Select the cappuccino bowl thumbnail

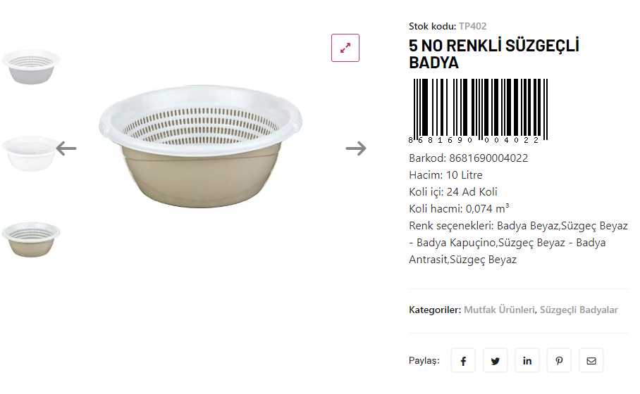pyautogui.click(x=30, y=239)
